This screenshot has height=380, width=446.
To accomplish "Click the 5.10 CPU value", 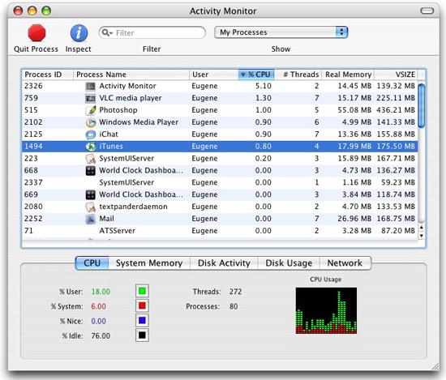I will click(263, 86).
